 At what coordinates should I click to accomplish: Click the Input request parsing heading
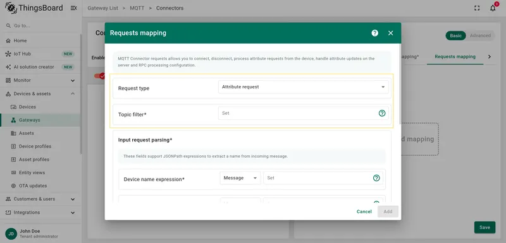click(x=145, y=140)
